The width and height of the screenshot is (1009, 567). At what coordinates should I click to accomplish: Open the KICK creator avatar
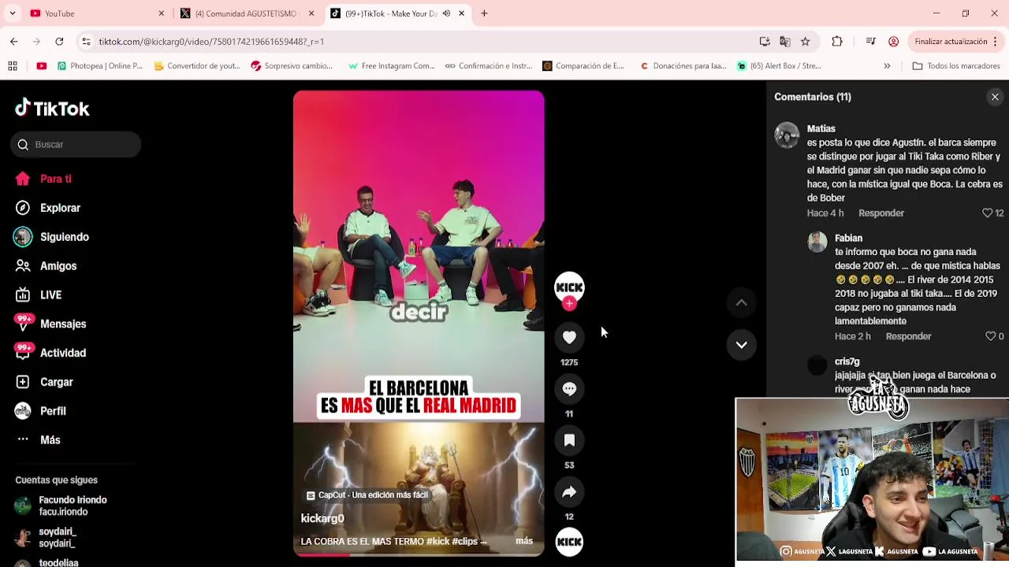tap(569, 287)
